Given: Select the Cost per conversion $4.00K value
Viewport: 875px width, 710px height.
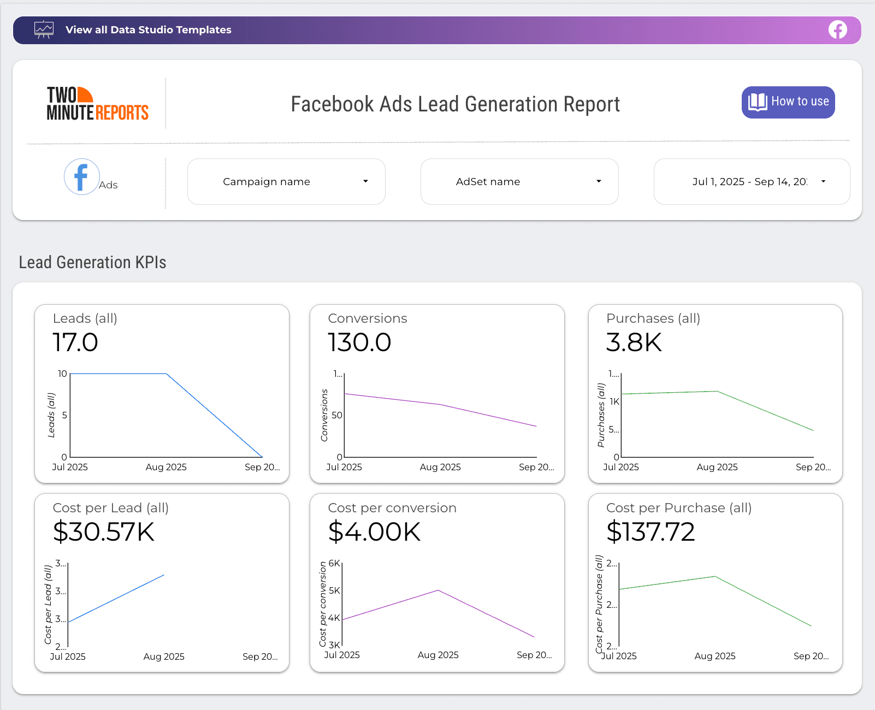Looking at the screenshot, I should coord(374,532).
